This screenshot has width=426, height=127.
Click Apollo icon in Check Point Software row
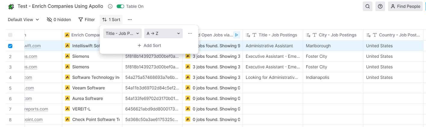(x=67, y=119)
